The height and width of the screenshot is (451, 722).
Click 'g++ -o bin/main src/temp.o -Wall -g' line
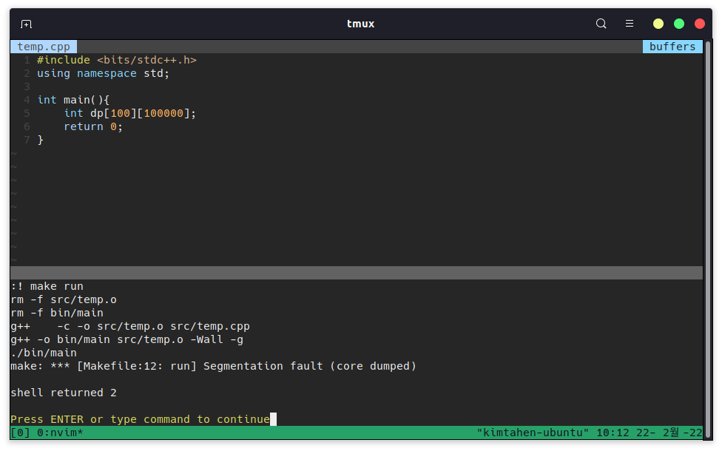click(x=127, y=340)
